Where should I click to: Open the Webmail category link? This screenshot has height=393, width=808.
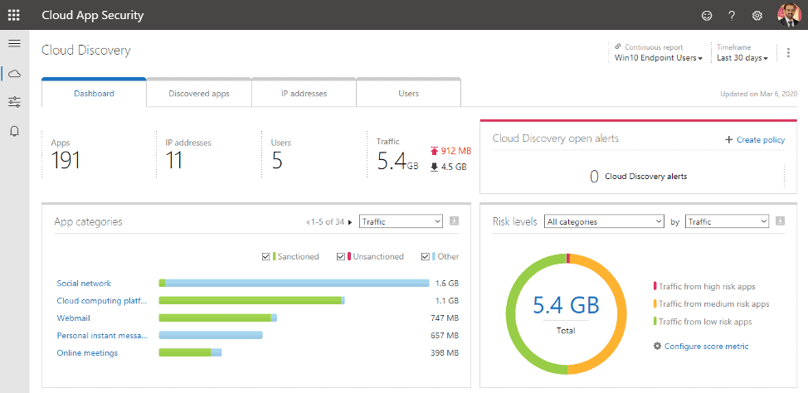click(73, 318)
